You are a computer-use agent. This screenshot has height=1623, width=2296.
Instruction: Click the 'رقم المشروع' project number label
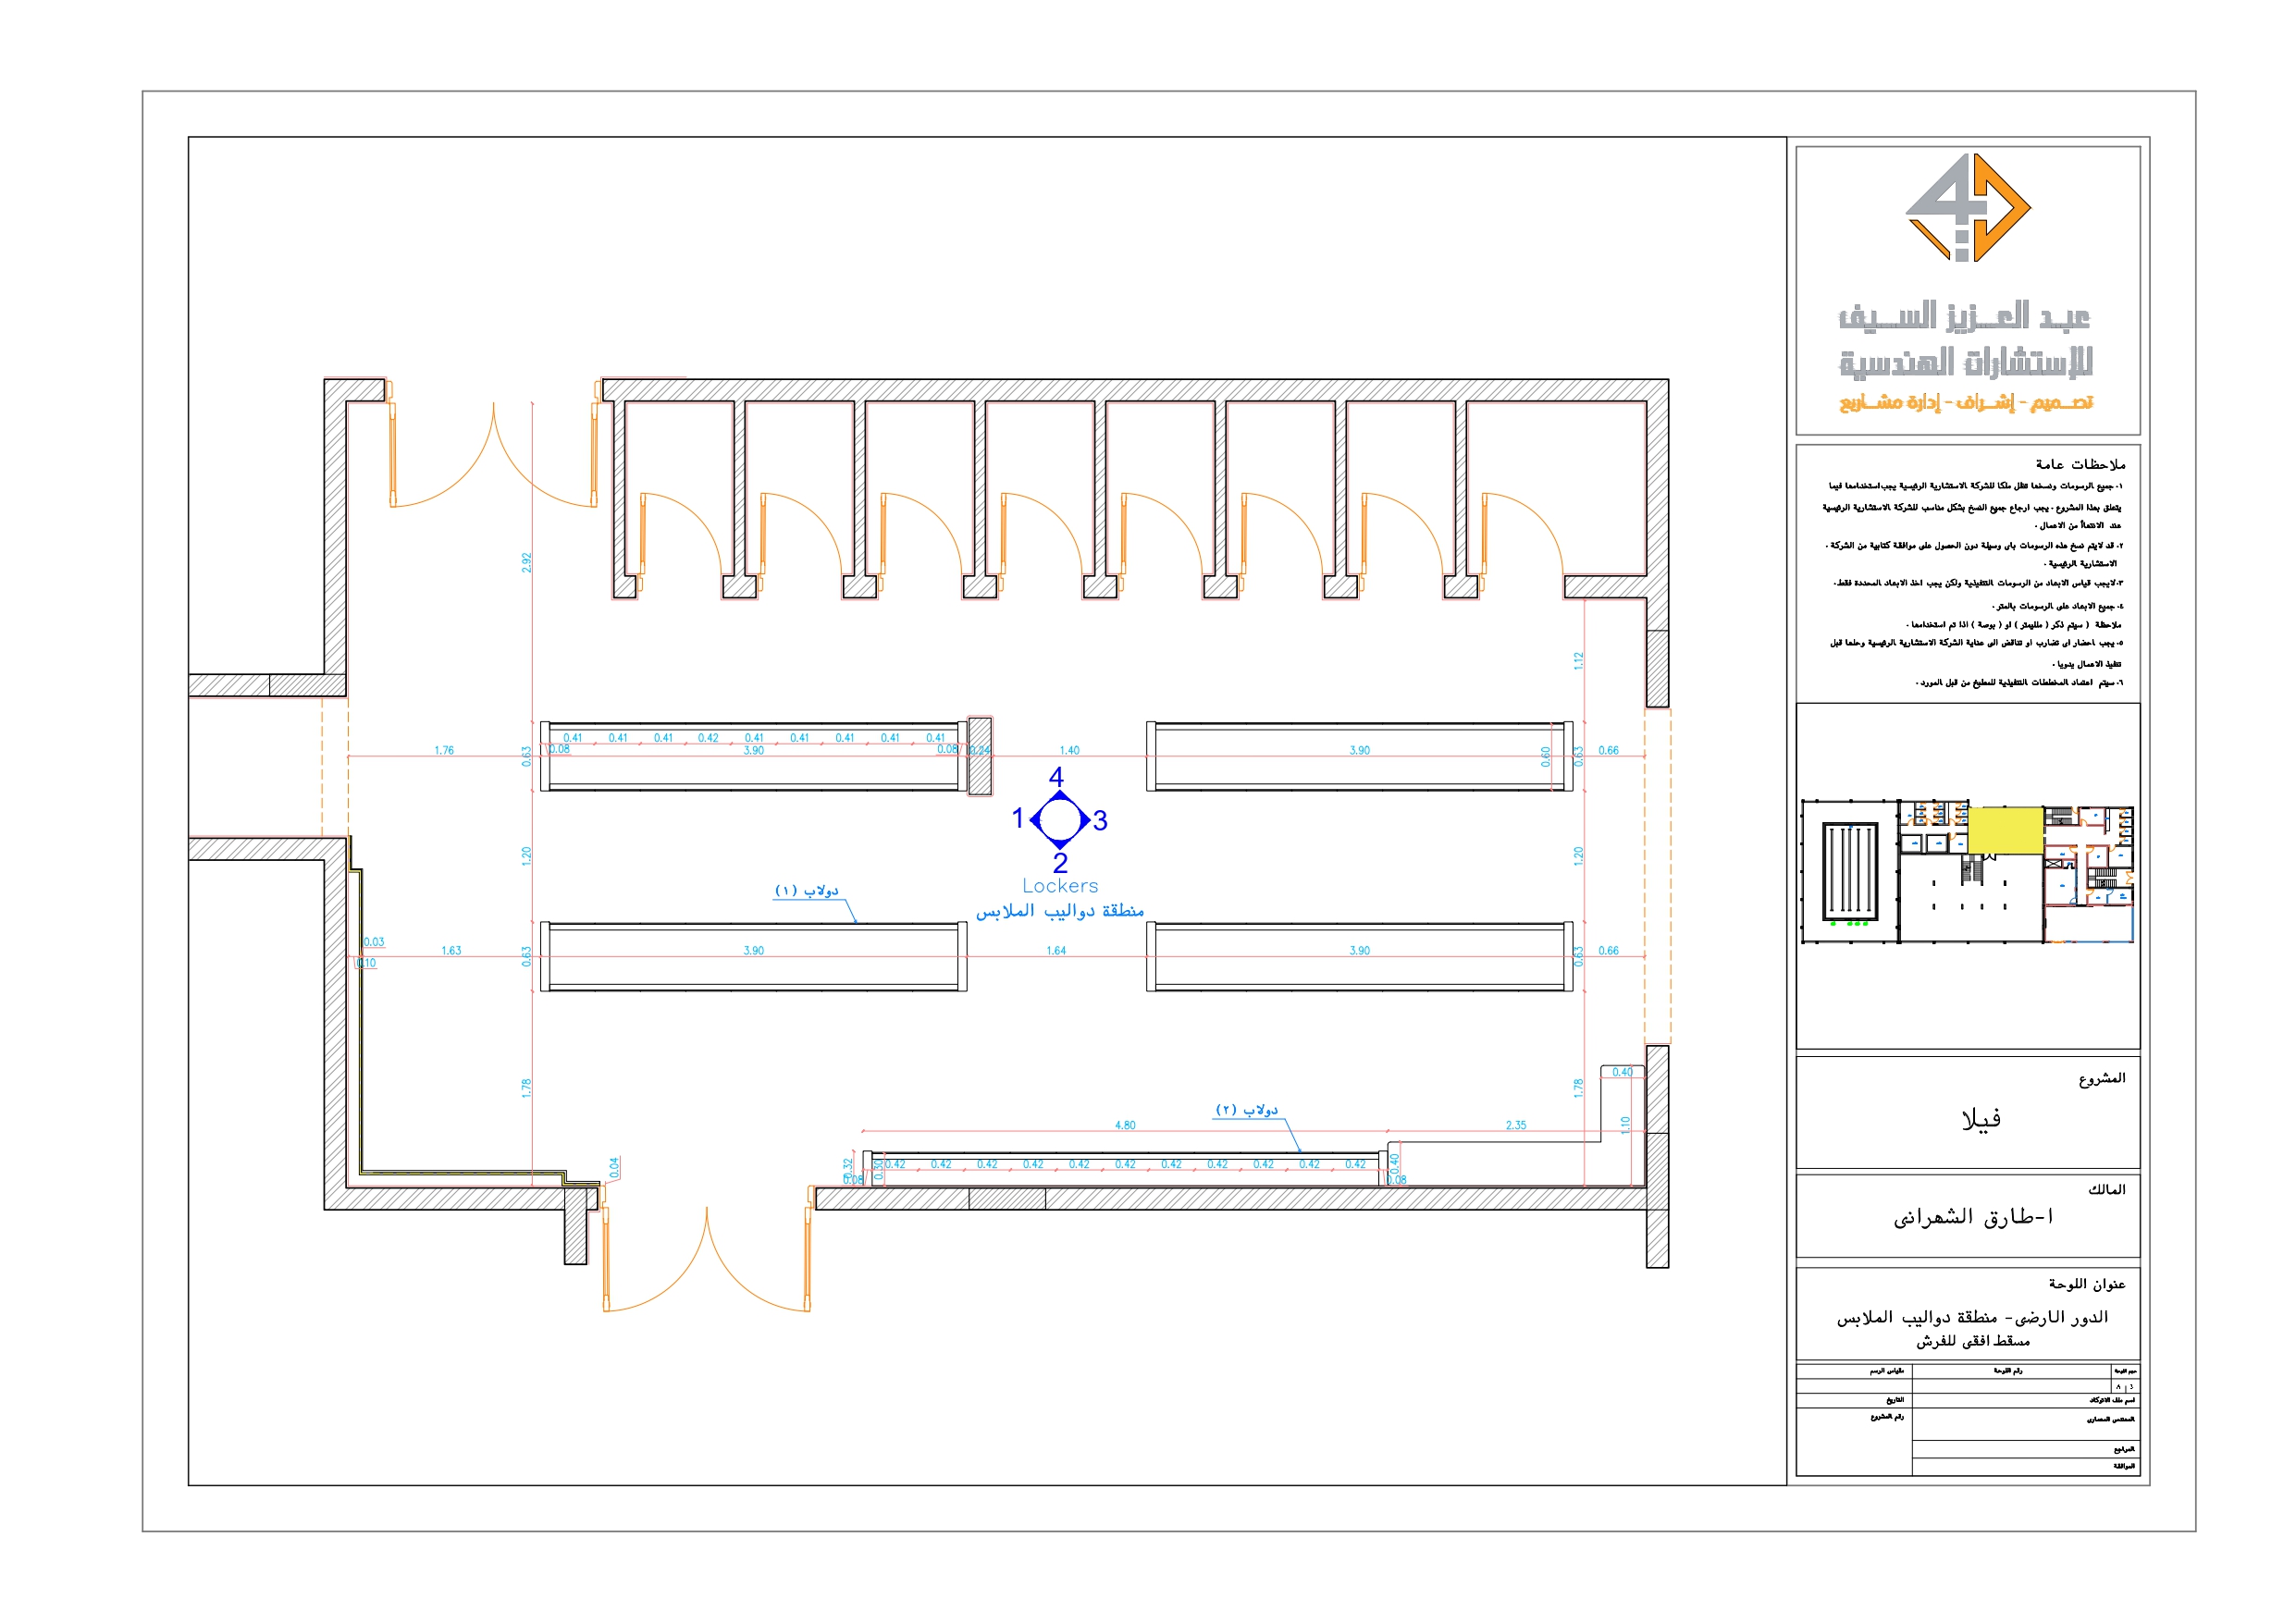[1888, 1417]
